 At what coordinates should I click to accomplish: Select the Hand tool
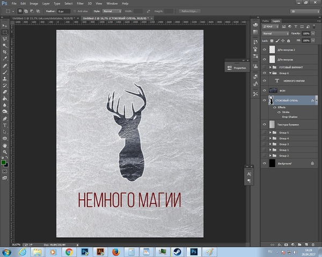pos(5,145)
